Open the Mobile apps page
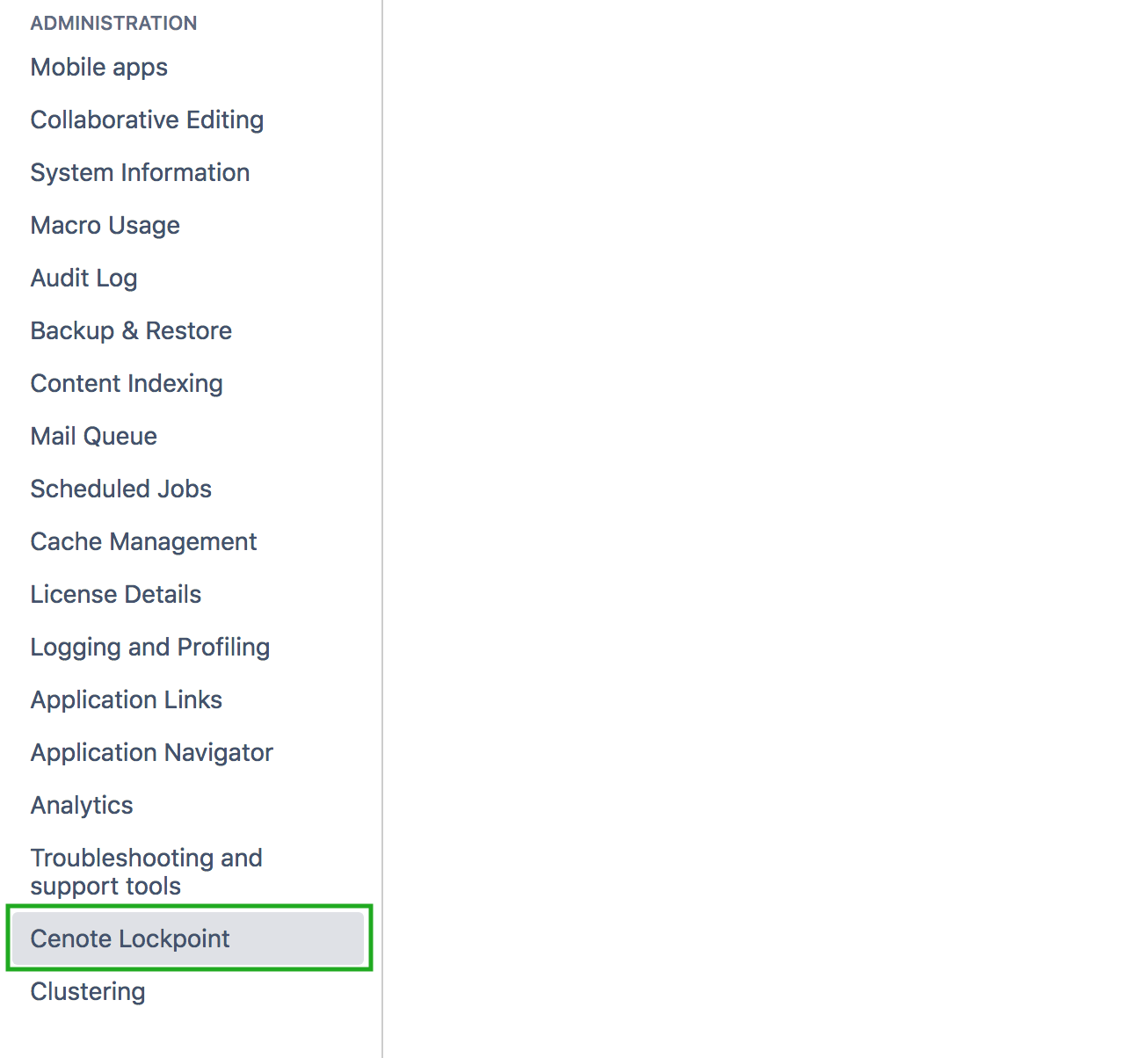This screenshot has height=1058, width=1147. (98, 68)
